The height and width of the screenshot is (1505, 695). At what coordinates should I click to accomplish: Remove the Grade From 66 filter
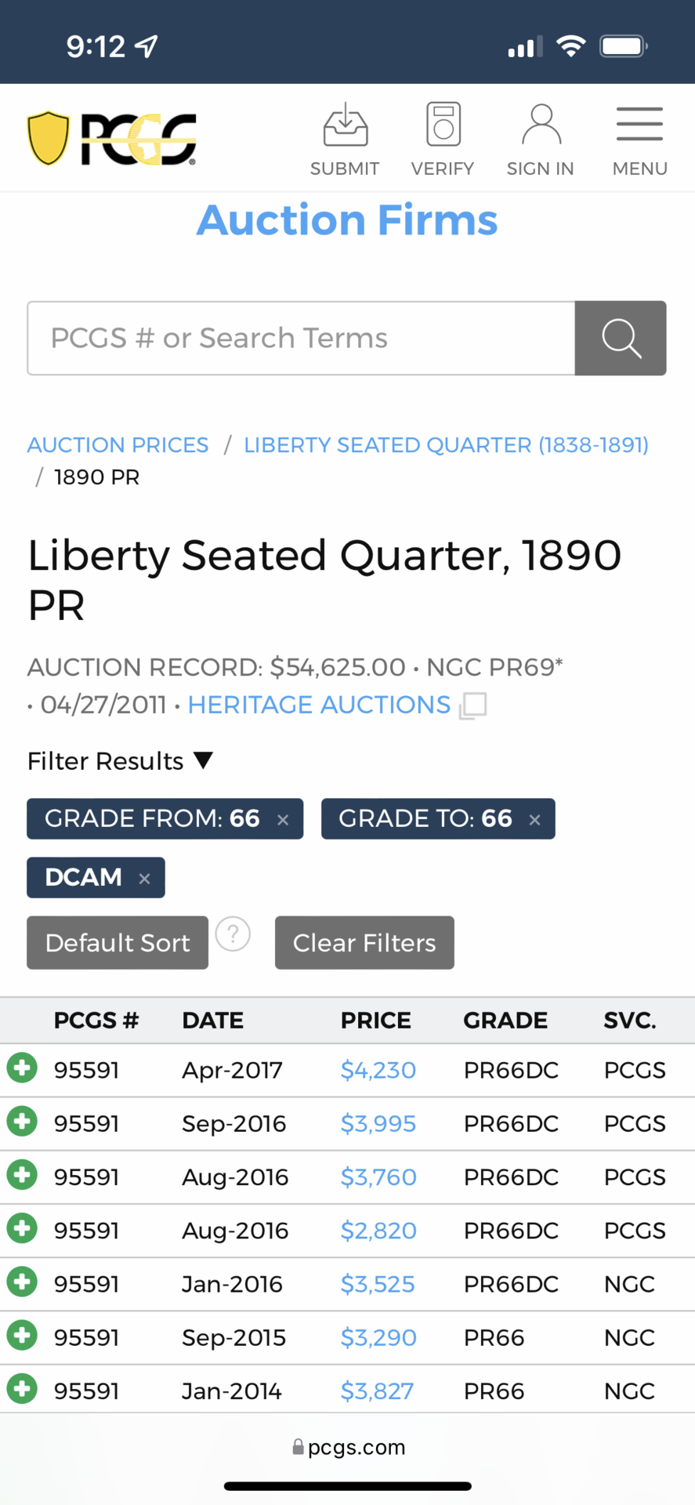[x=283, y=820]
